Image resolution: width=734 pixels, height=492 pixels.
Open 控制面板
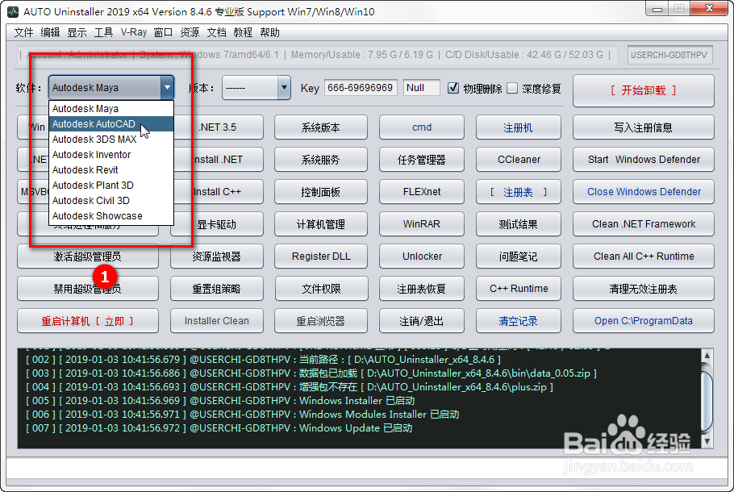(x=321, y=192)
